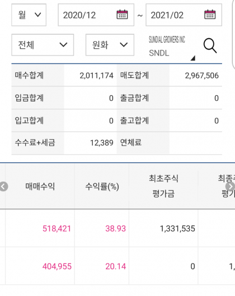Click the 수익률(%) column header
This screenshot has width=235, height=296.
102,187
